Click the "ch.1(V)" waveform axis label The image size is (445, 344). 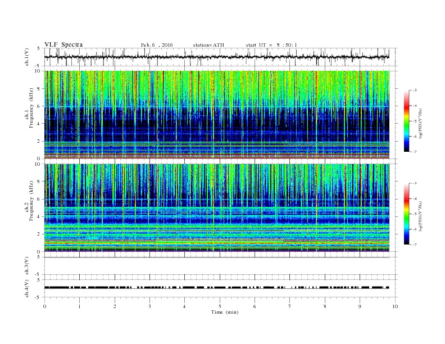pos(27,57)
